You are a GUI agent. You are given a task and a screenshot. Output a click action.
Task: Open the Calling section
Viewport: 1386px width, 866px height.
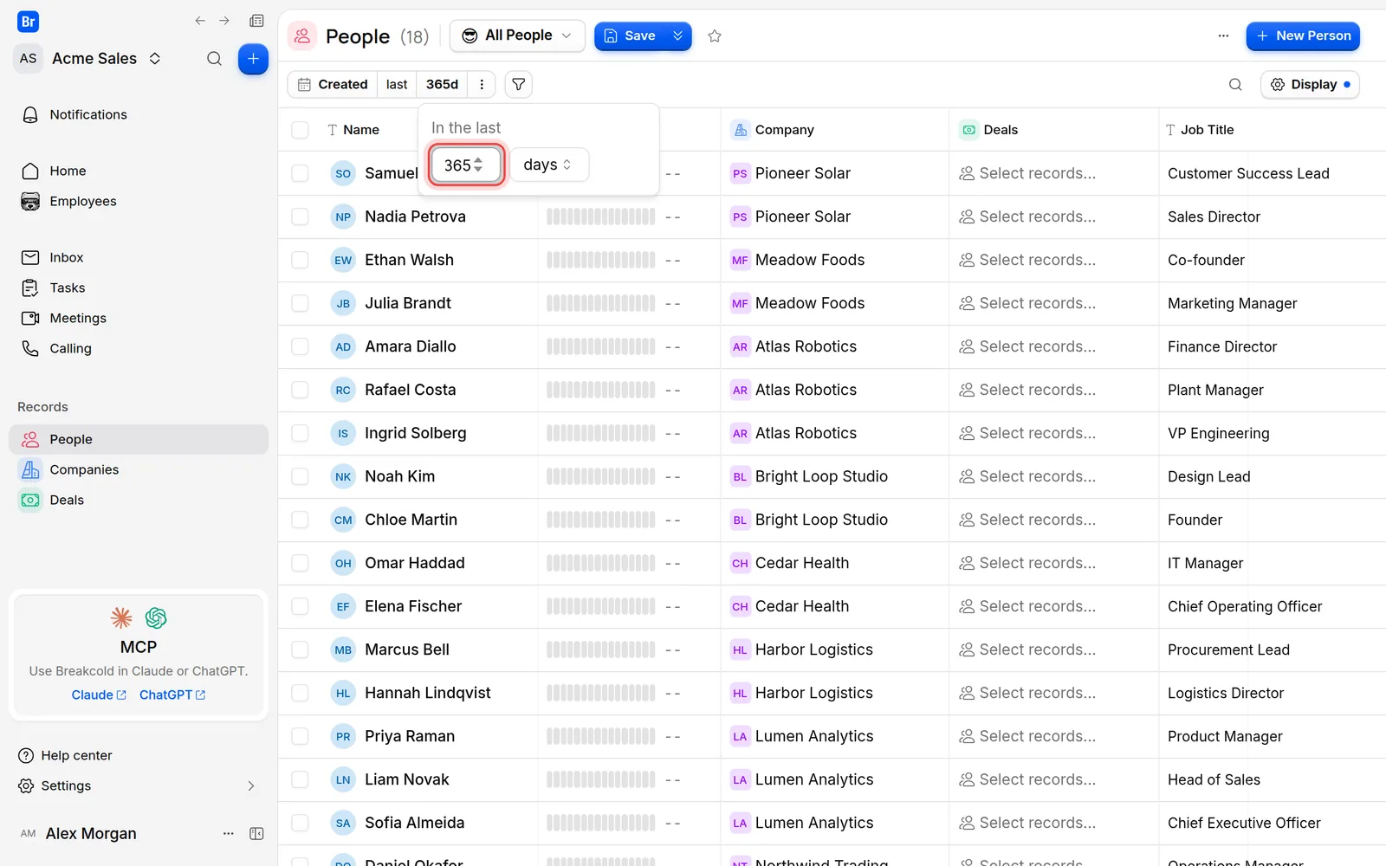[139, 348]
